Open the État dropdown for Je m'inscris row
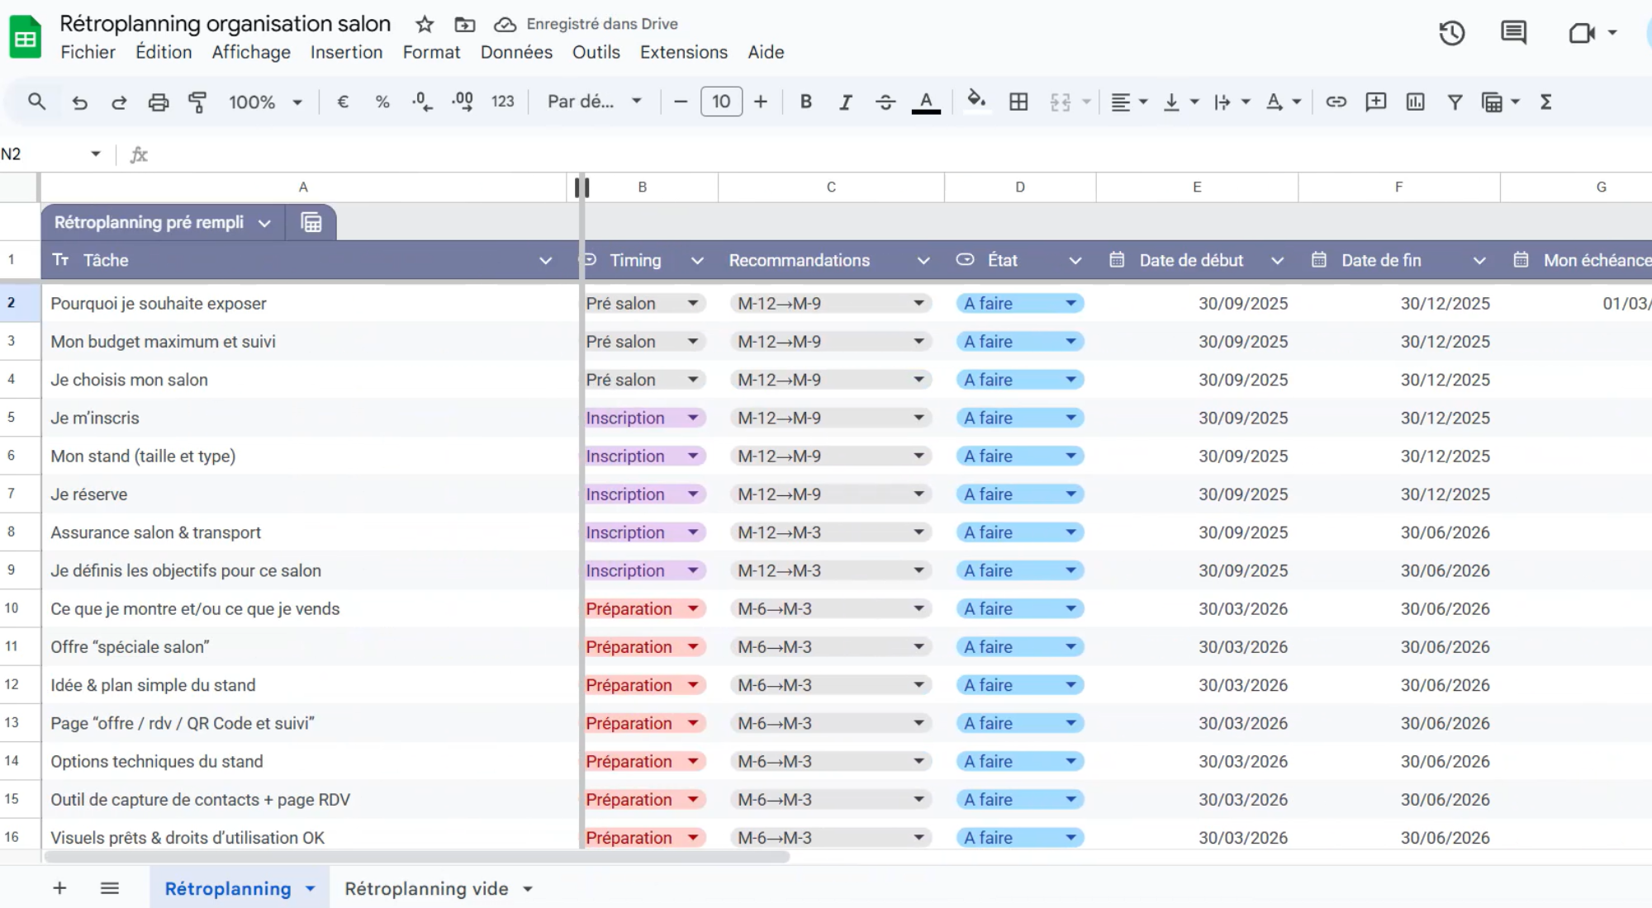 point(1070,418)
